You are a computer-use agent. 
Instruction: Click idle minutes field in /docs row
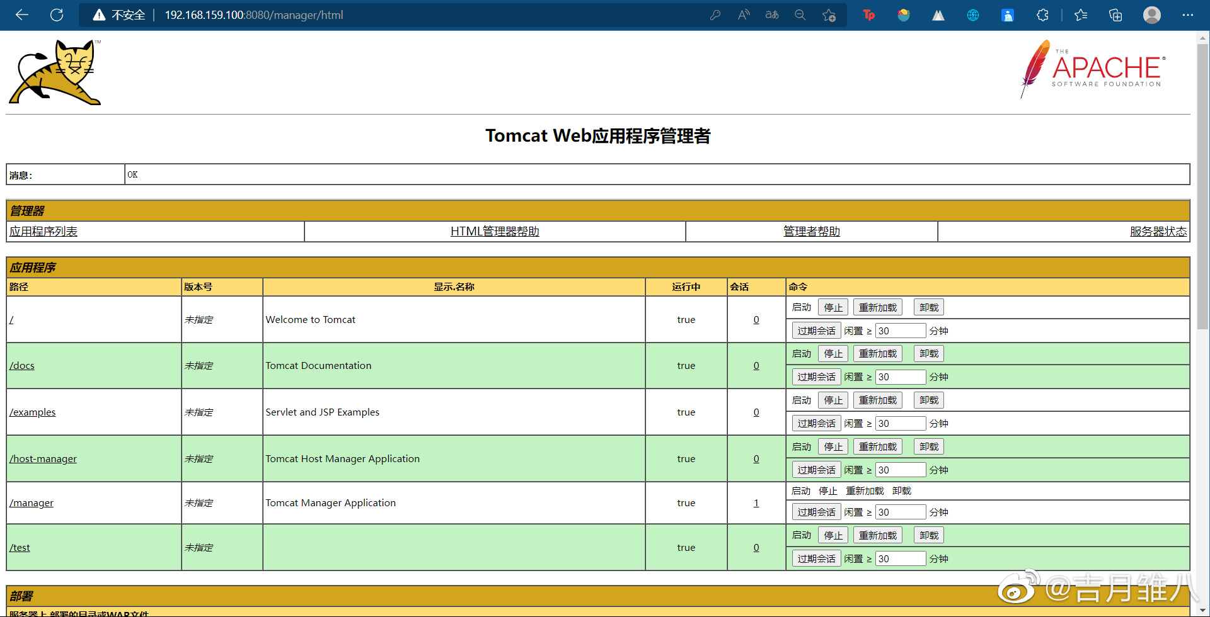tap(901, 376)
